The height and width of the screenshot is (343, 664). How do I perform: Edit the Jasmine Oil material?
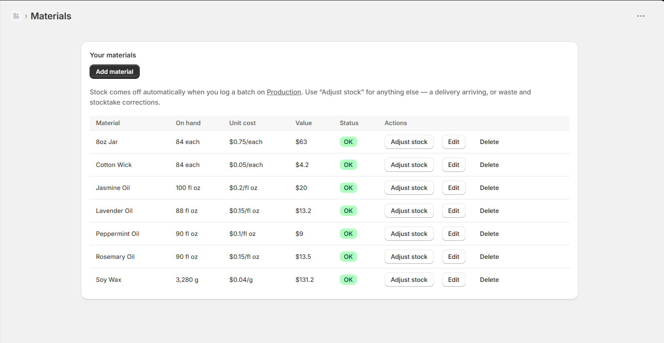pyautogui.click(x=454, y=188)
